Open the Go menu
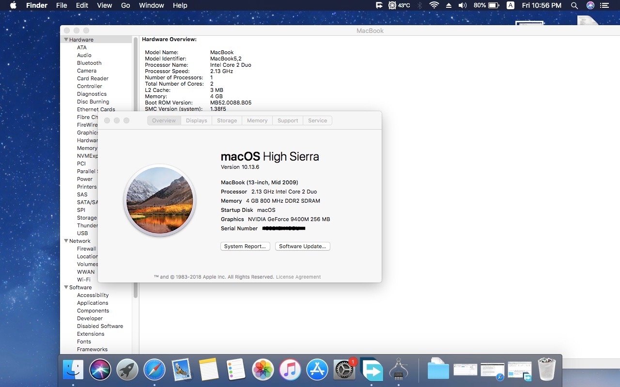620x387 pixels. [x=125, y=5]
